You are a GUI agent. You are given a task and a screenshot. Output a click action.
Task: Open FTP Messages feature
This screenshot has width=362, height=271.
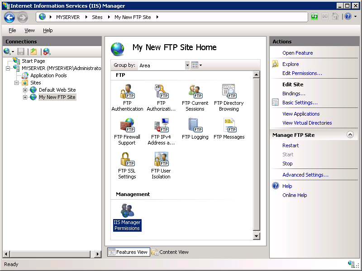[x=229, y=131]
